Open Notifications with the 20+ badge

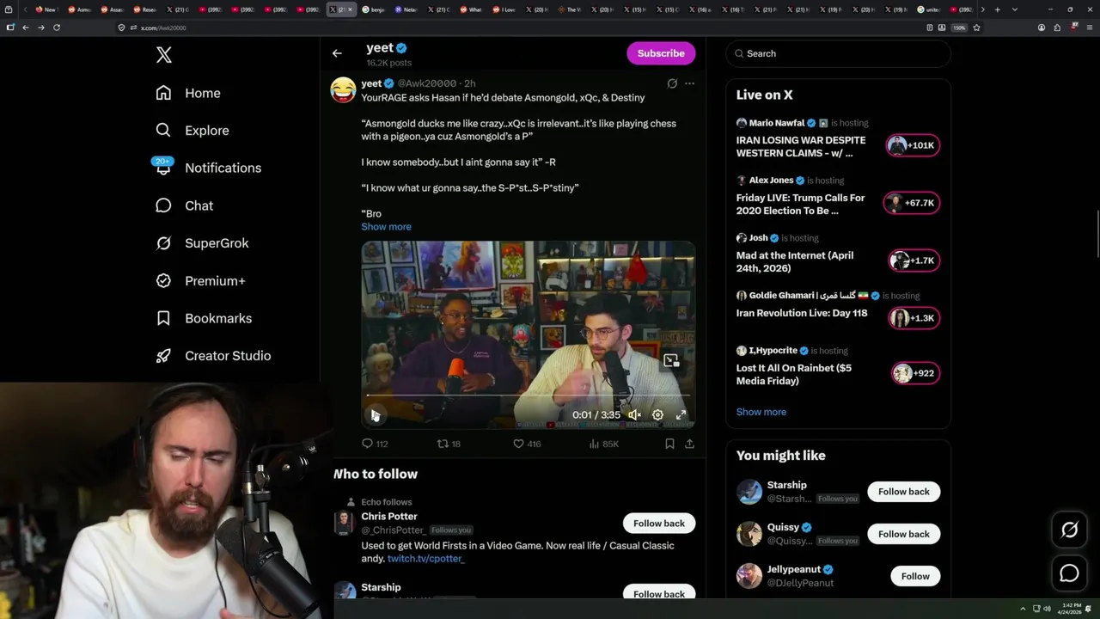pyautogui.click(x=207, y=168)
